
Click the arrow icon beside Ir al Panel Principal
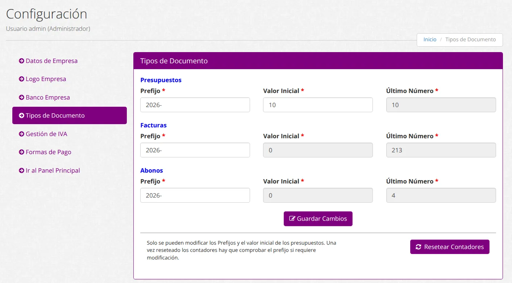(21, 170)
